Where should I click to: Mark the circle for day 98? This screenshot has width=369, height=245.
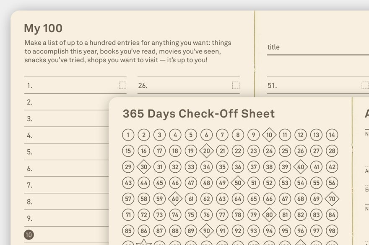[x=332, y=231]
